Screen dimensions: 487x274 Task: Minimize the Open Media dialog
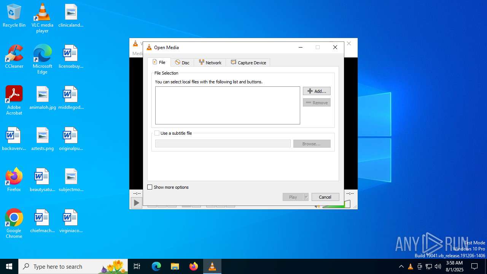pyautogui.click(x=301, y=47)
